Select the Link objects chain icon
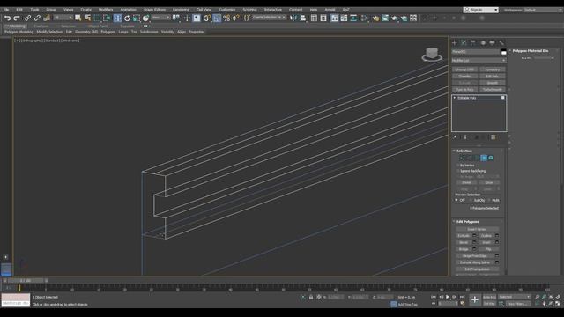 tap(27, 18)
